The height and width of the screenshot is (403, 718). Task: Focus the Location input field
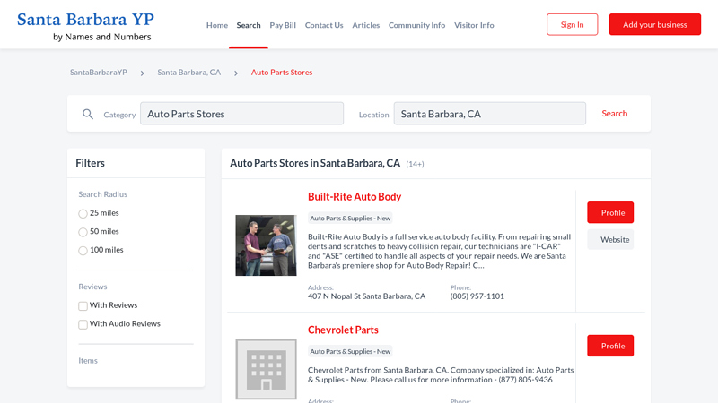[x=489, y=114]
